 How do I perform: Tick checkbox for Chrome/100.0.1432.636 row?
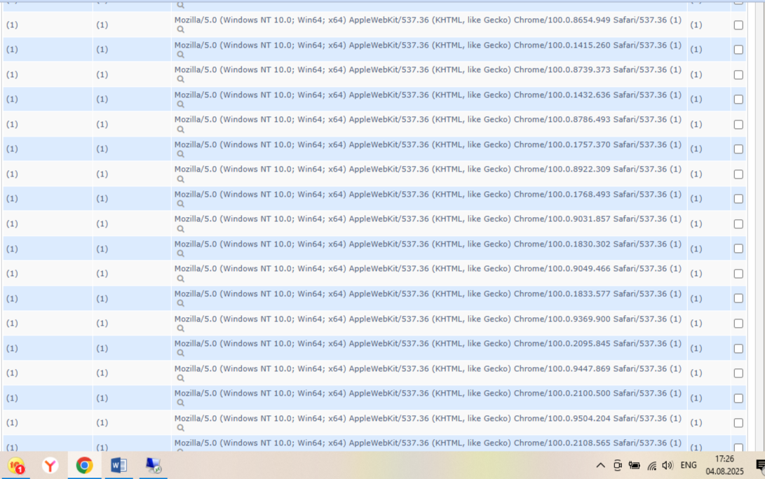[x=738, y=99]
